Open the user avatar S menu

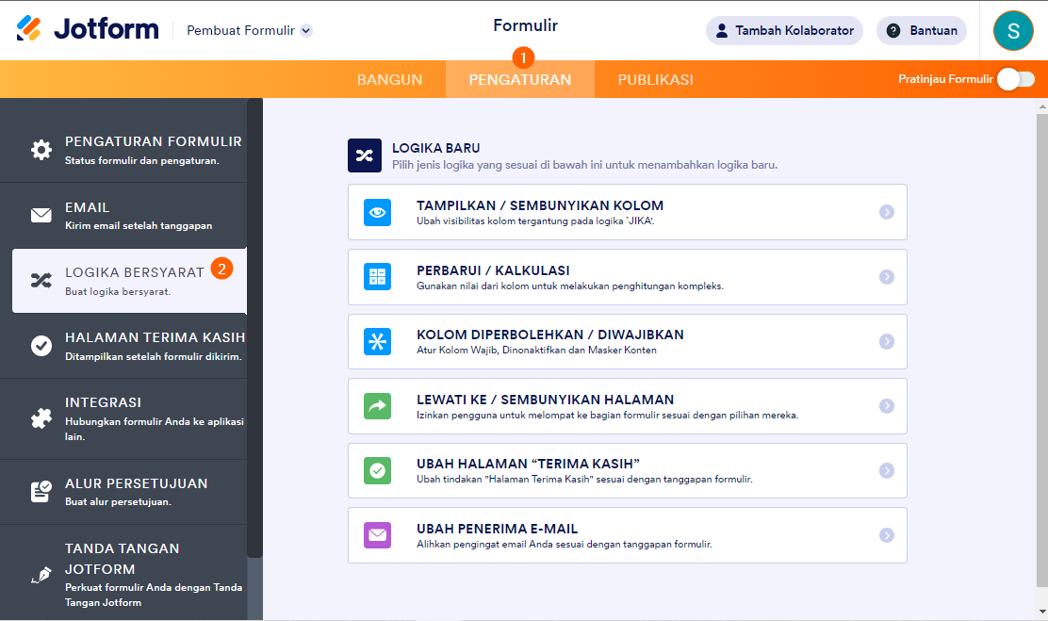1013,30
